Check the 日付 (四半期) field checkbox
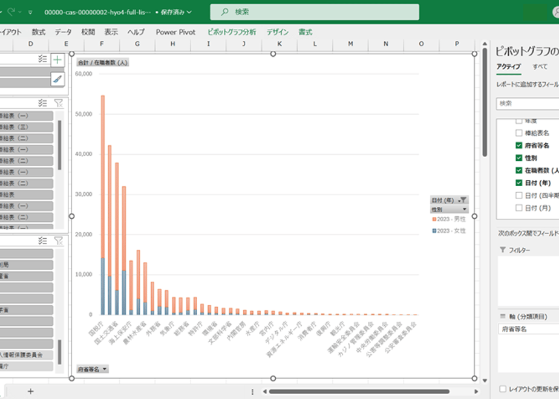This screenshot has width=559, height=399. point(518,195)
